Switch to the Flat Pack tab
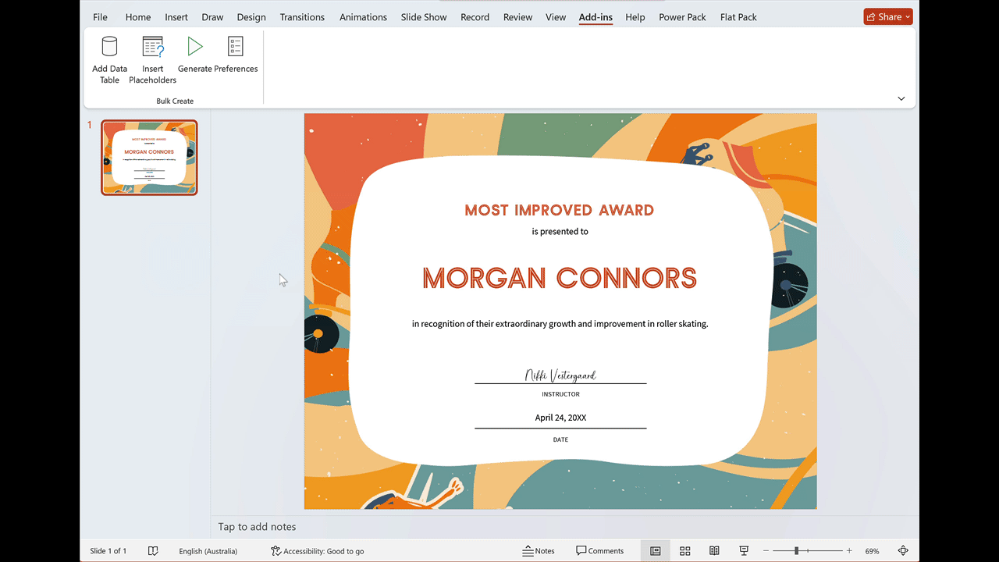 (738, 17)
